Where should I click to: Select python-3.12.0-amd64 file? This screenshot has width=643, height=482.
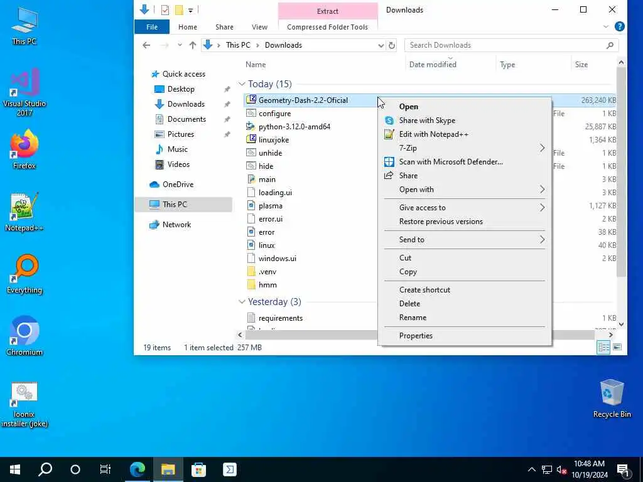pos(294,127)
